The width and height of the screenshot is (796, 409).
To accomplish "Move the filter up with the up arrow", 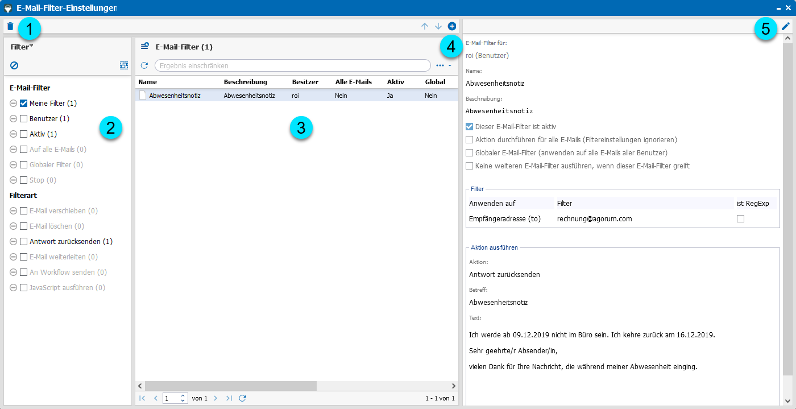I will 425,26.
